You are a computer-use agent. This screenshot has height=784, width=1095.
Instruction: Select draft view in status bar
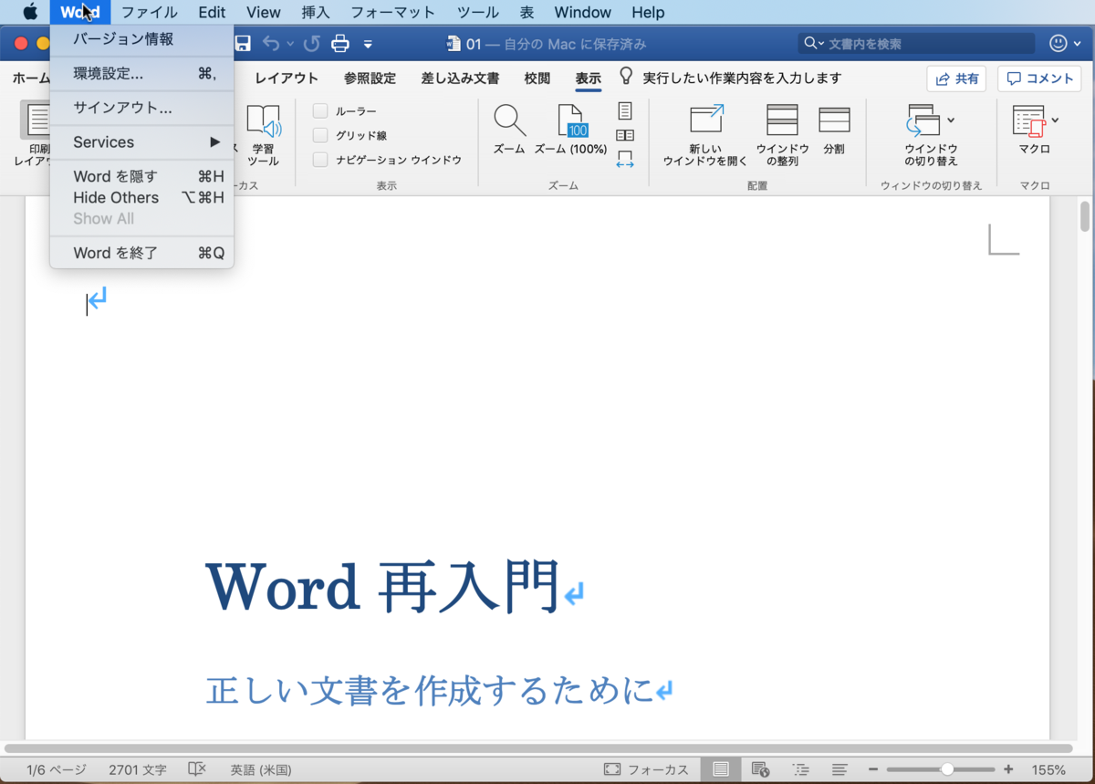pyautogui.click(x=840, y=769)
